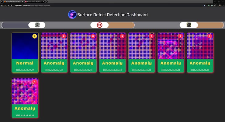Click the left toggle's camera board icon

click(37, 25)
